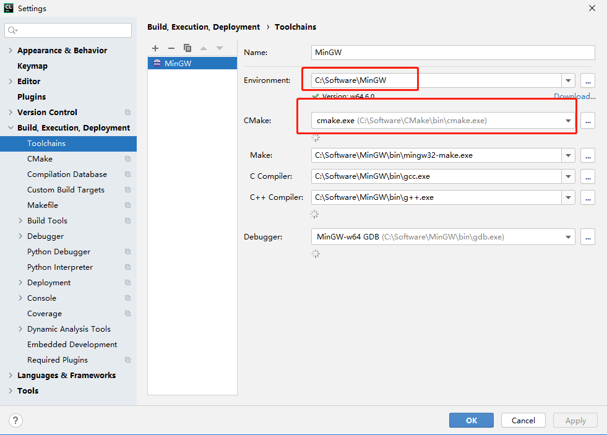Click into the toolchain Name field
Viewport: 607px width, 435px height.
(x=453, y=53)
